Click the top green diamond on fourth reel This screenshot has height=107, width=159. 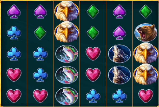[x=93, y=12]
